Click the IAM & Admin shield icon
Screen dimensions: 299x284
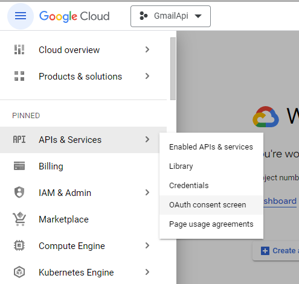[19, 192]
